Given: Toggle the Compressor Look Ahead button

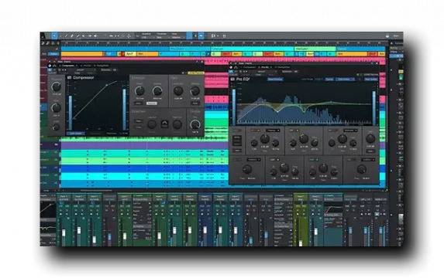Looking at the screenshot, I should tap(76, 134).
